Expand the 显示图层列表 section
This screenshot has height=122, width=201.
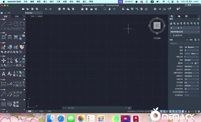click(x=171, y=35)
